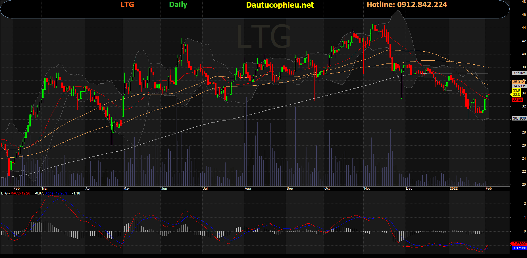Select the Mar label on time axis
This screenshot has height=258, width=527.
pos(45,189)
